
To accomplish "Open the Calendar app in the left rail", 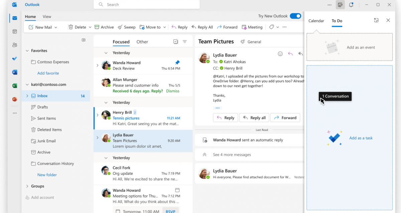I will (x=14, y=31).
